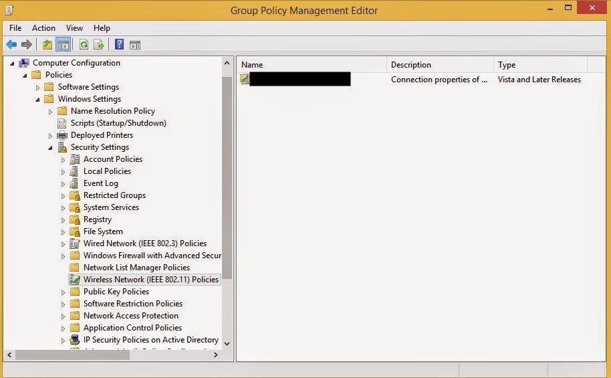Collapse the Security Settings node
611x378 pixels.
[50, 148]
